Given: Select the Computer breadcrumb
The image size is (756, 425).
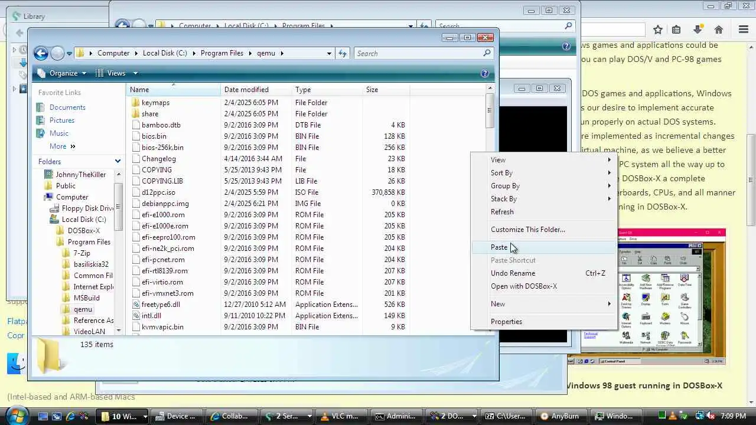Looking at the screenshot, I should 113,53.
